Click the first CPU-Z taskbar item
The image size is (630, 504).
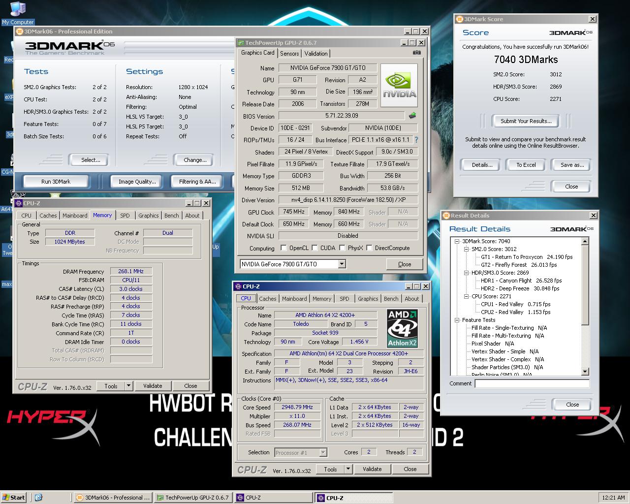(273, 497)
